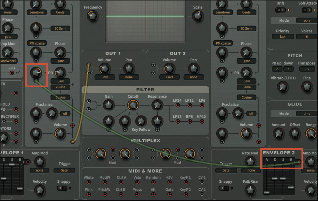The height and width of the screenshot is (201, 318).
Task: Click the Key Follow knob
Action: click(x=141, y=122)
